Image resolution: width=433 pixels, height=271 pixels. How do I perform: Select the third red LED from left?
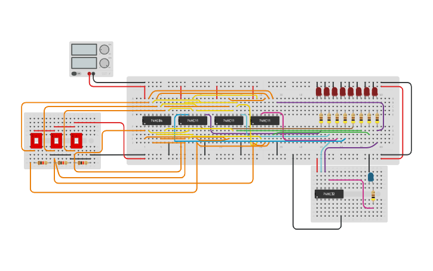tap(334, 92)
